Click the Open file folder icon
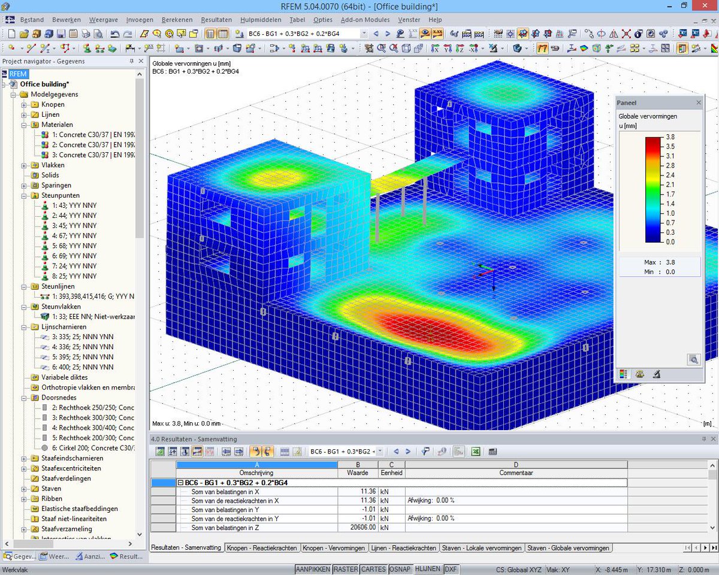719x575 pixels. click(x=24, y=34)
